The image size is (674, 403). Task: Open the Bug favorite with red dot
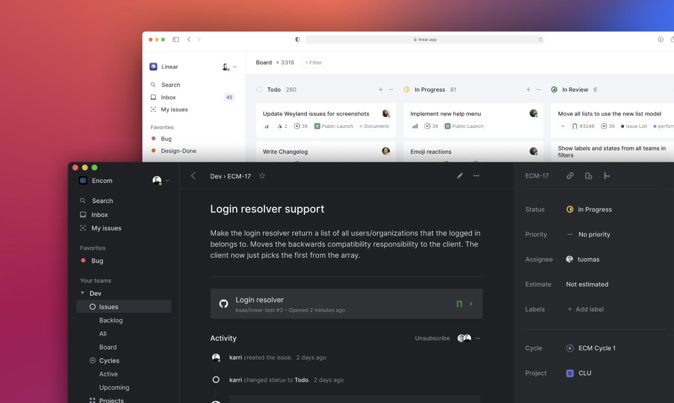coord(97,261)
